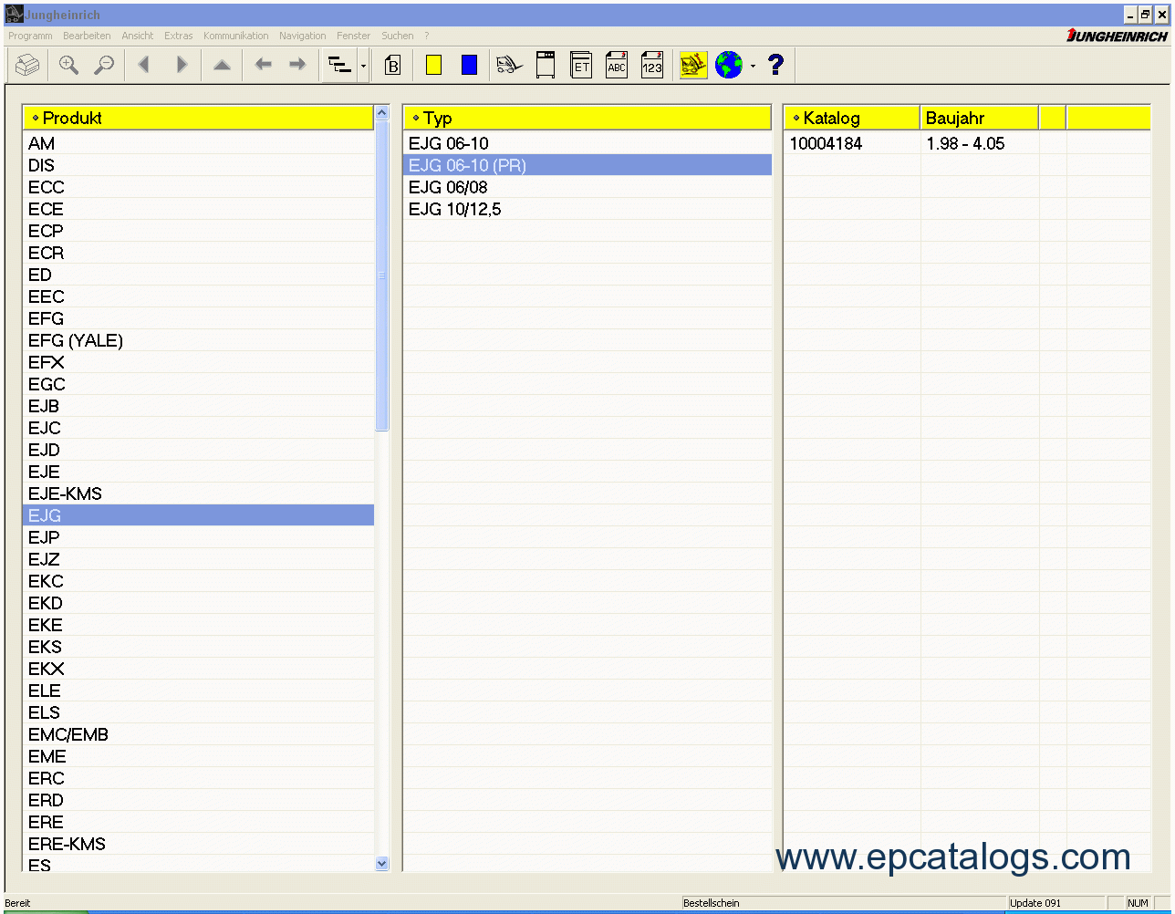Click the back left arrow icon
This screenshot has width=1175, height=914.
(263, 65)
